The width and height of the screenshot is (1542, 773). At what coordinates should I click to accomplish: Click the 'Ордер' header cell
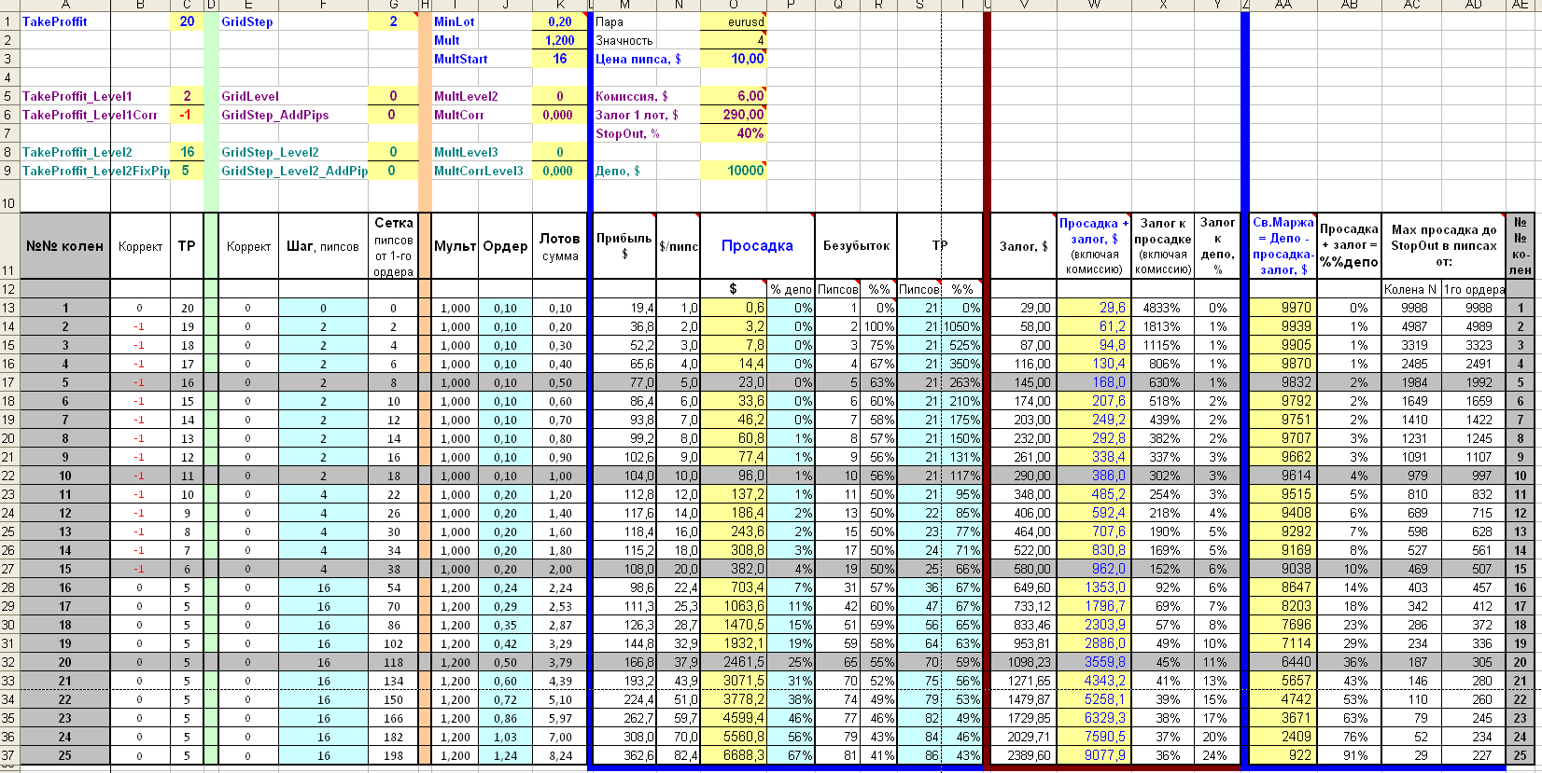(505, 246)
